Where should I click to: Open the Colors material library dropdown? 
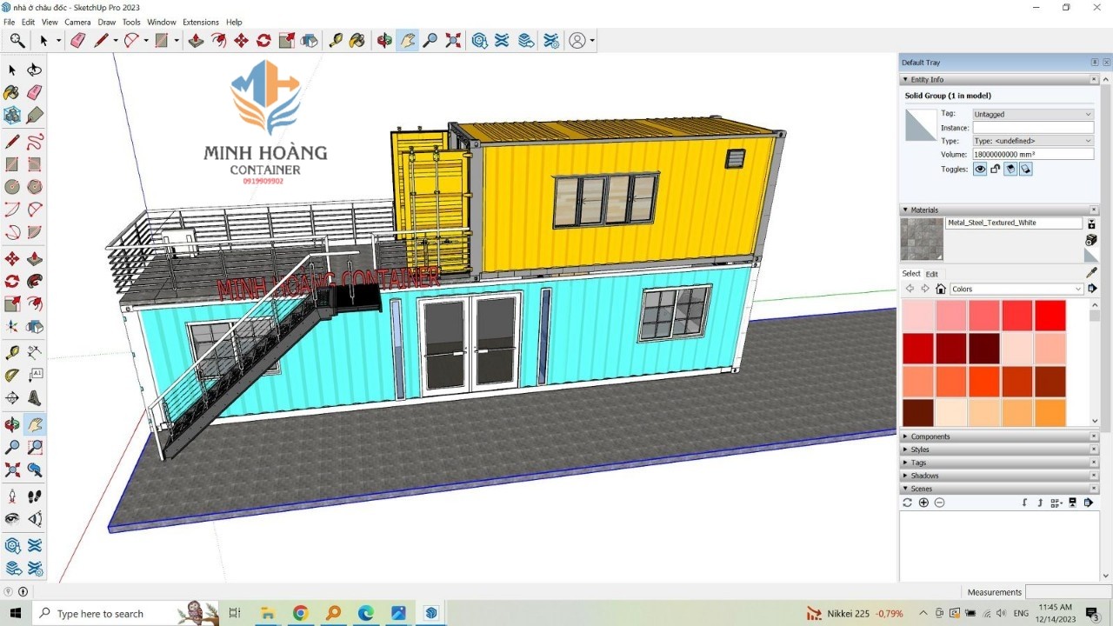click(x=1016, y=290)
